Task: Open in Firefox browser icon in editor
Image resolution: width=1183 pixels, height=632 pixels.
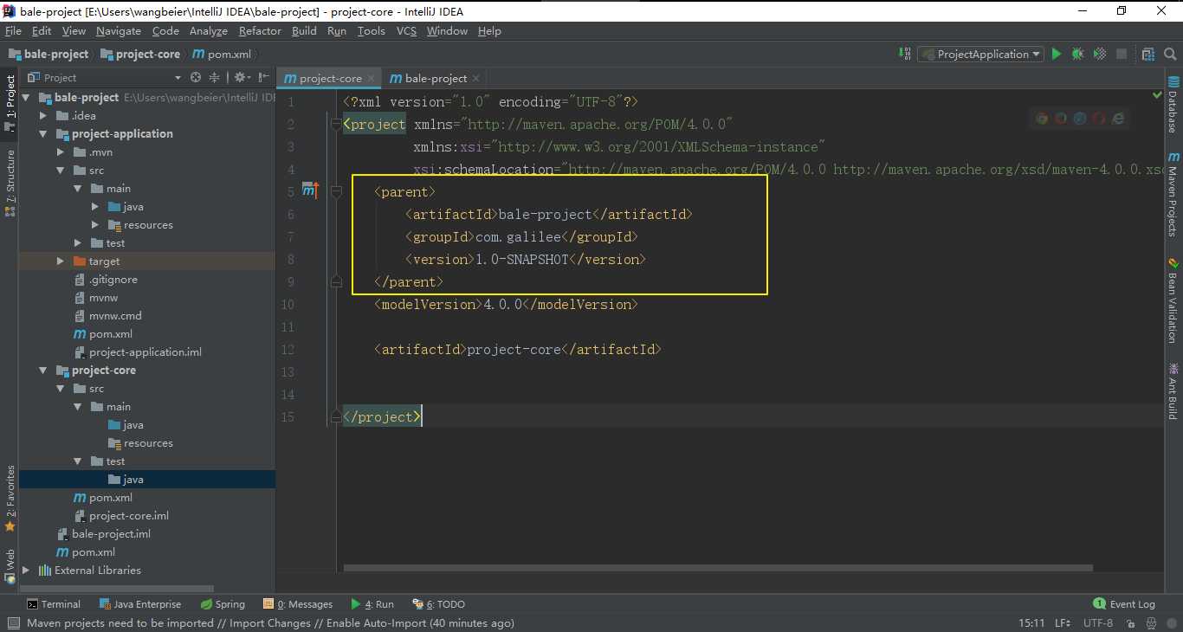Action: (1061, 119)
